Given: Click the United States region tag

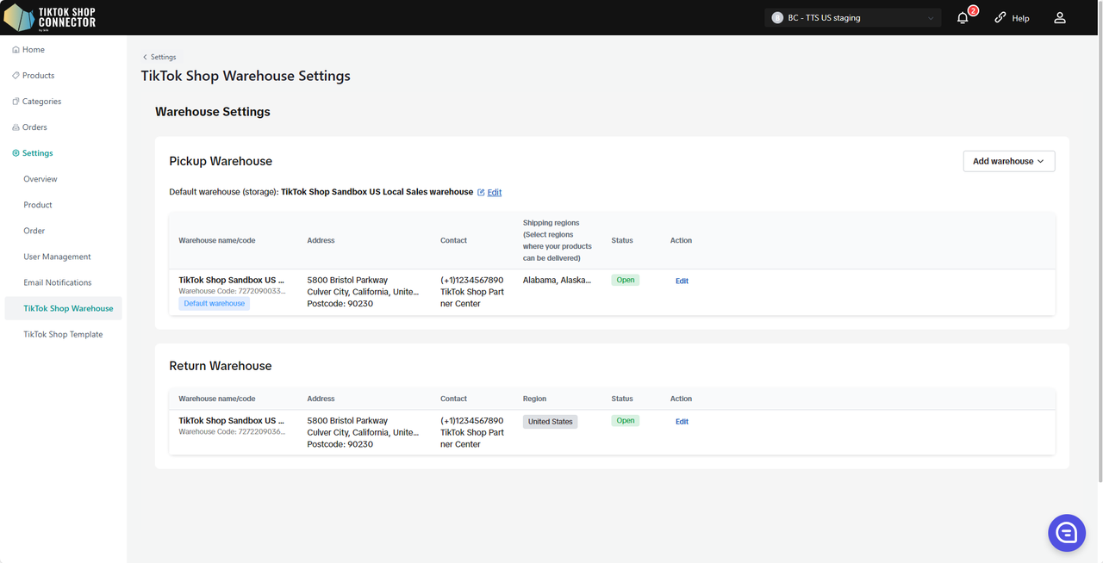Looking at the screenshot, I should 550,422.
